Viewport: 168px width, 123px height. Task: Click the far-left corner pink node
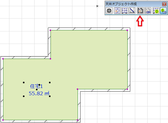pos(3,59)
